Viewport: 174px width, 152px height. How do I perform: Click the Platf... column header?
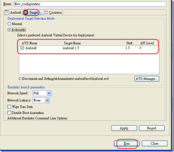point(130,43)
